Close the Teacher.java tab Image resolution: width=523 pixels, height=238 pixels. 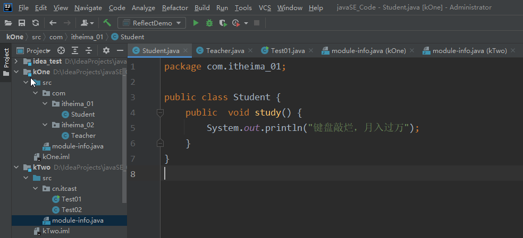250,50
